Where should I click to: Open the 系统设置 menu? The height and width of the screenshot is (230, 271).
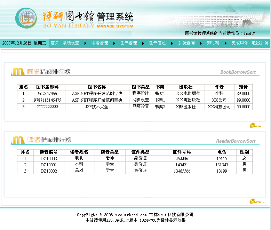tap(71, 43)
